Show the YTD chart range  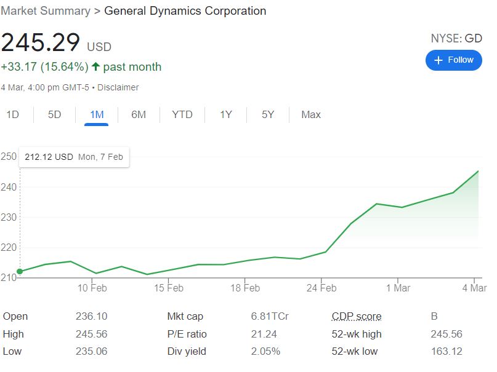[x=182, y=114]
